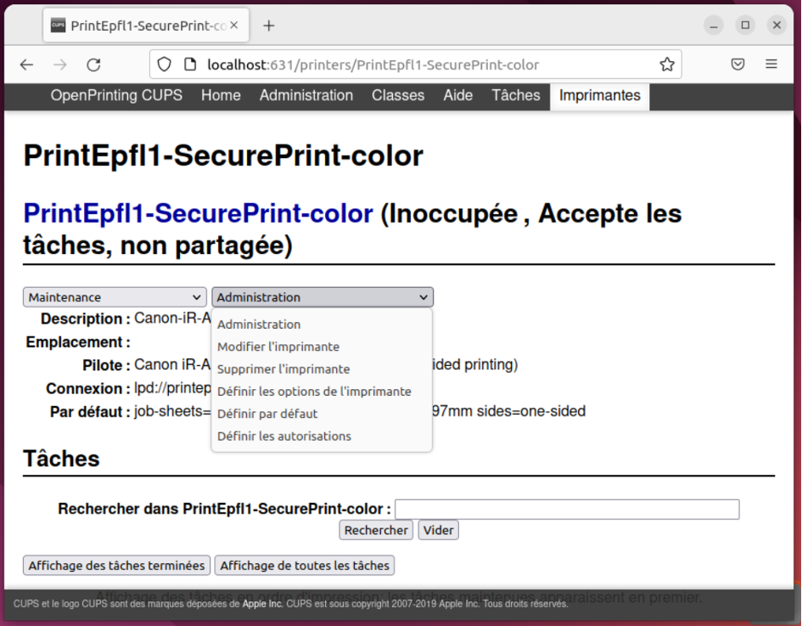This screenshot has height=626, width=802.
Task: Click Affichage des tâches terminées button
Action: [x=117, y=566]
